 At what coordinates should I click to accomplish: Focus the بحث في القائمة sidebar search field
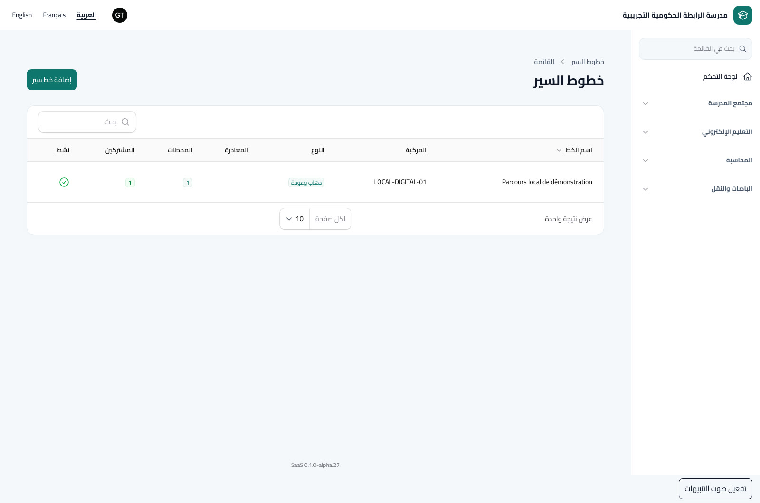(x=695, y=49)
